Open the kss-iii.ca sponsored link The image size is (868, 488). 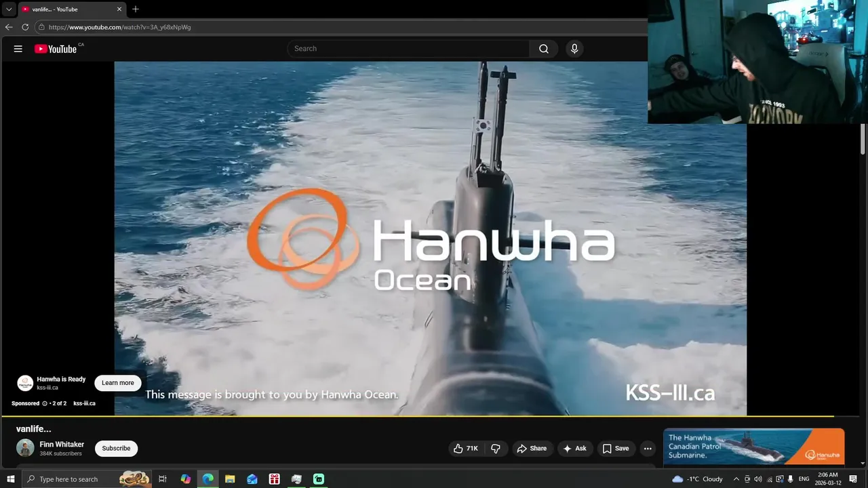[x=84, y=403]
